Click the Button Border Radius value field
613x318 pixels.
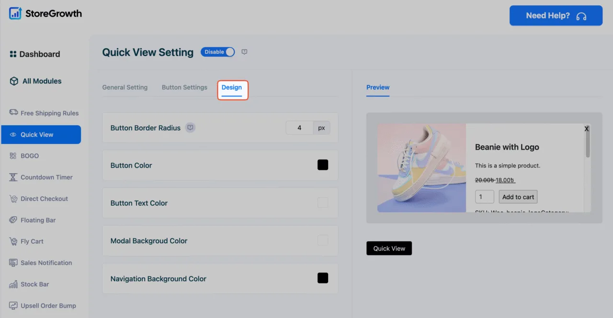[x=300, y=128]
